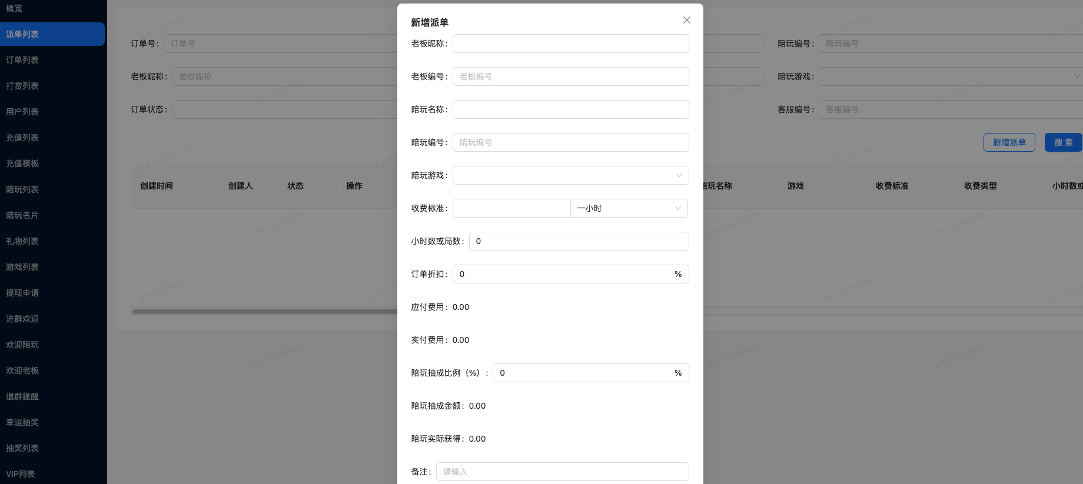Select the 小时数或局数 input
The height and width of the screenshot is (484, 1083).
click(579, 241)
